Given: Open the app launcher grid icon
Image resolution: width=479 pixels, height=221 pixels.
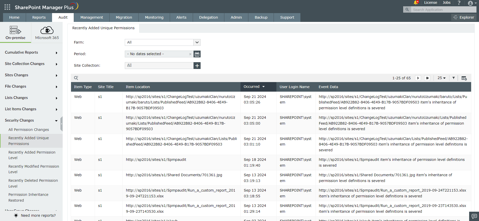Looking at the screenshot, I should 7,7.
